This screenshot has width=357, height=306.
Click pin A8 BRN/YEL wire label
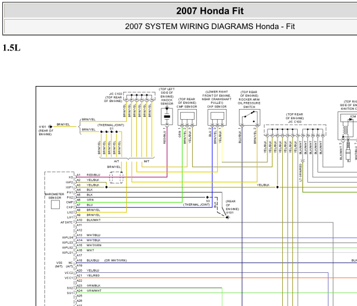tap(93, 210)
